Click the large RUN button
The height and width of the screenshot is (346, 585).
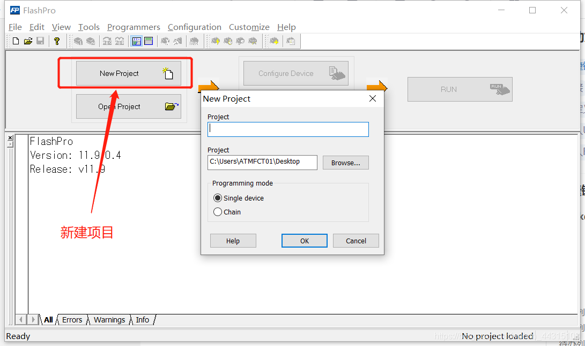point(460,89)
